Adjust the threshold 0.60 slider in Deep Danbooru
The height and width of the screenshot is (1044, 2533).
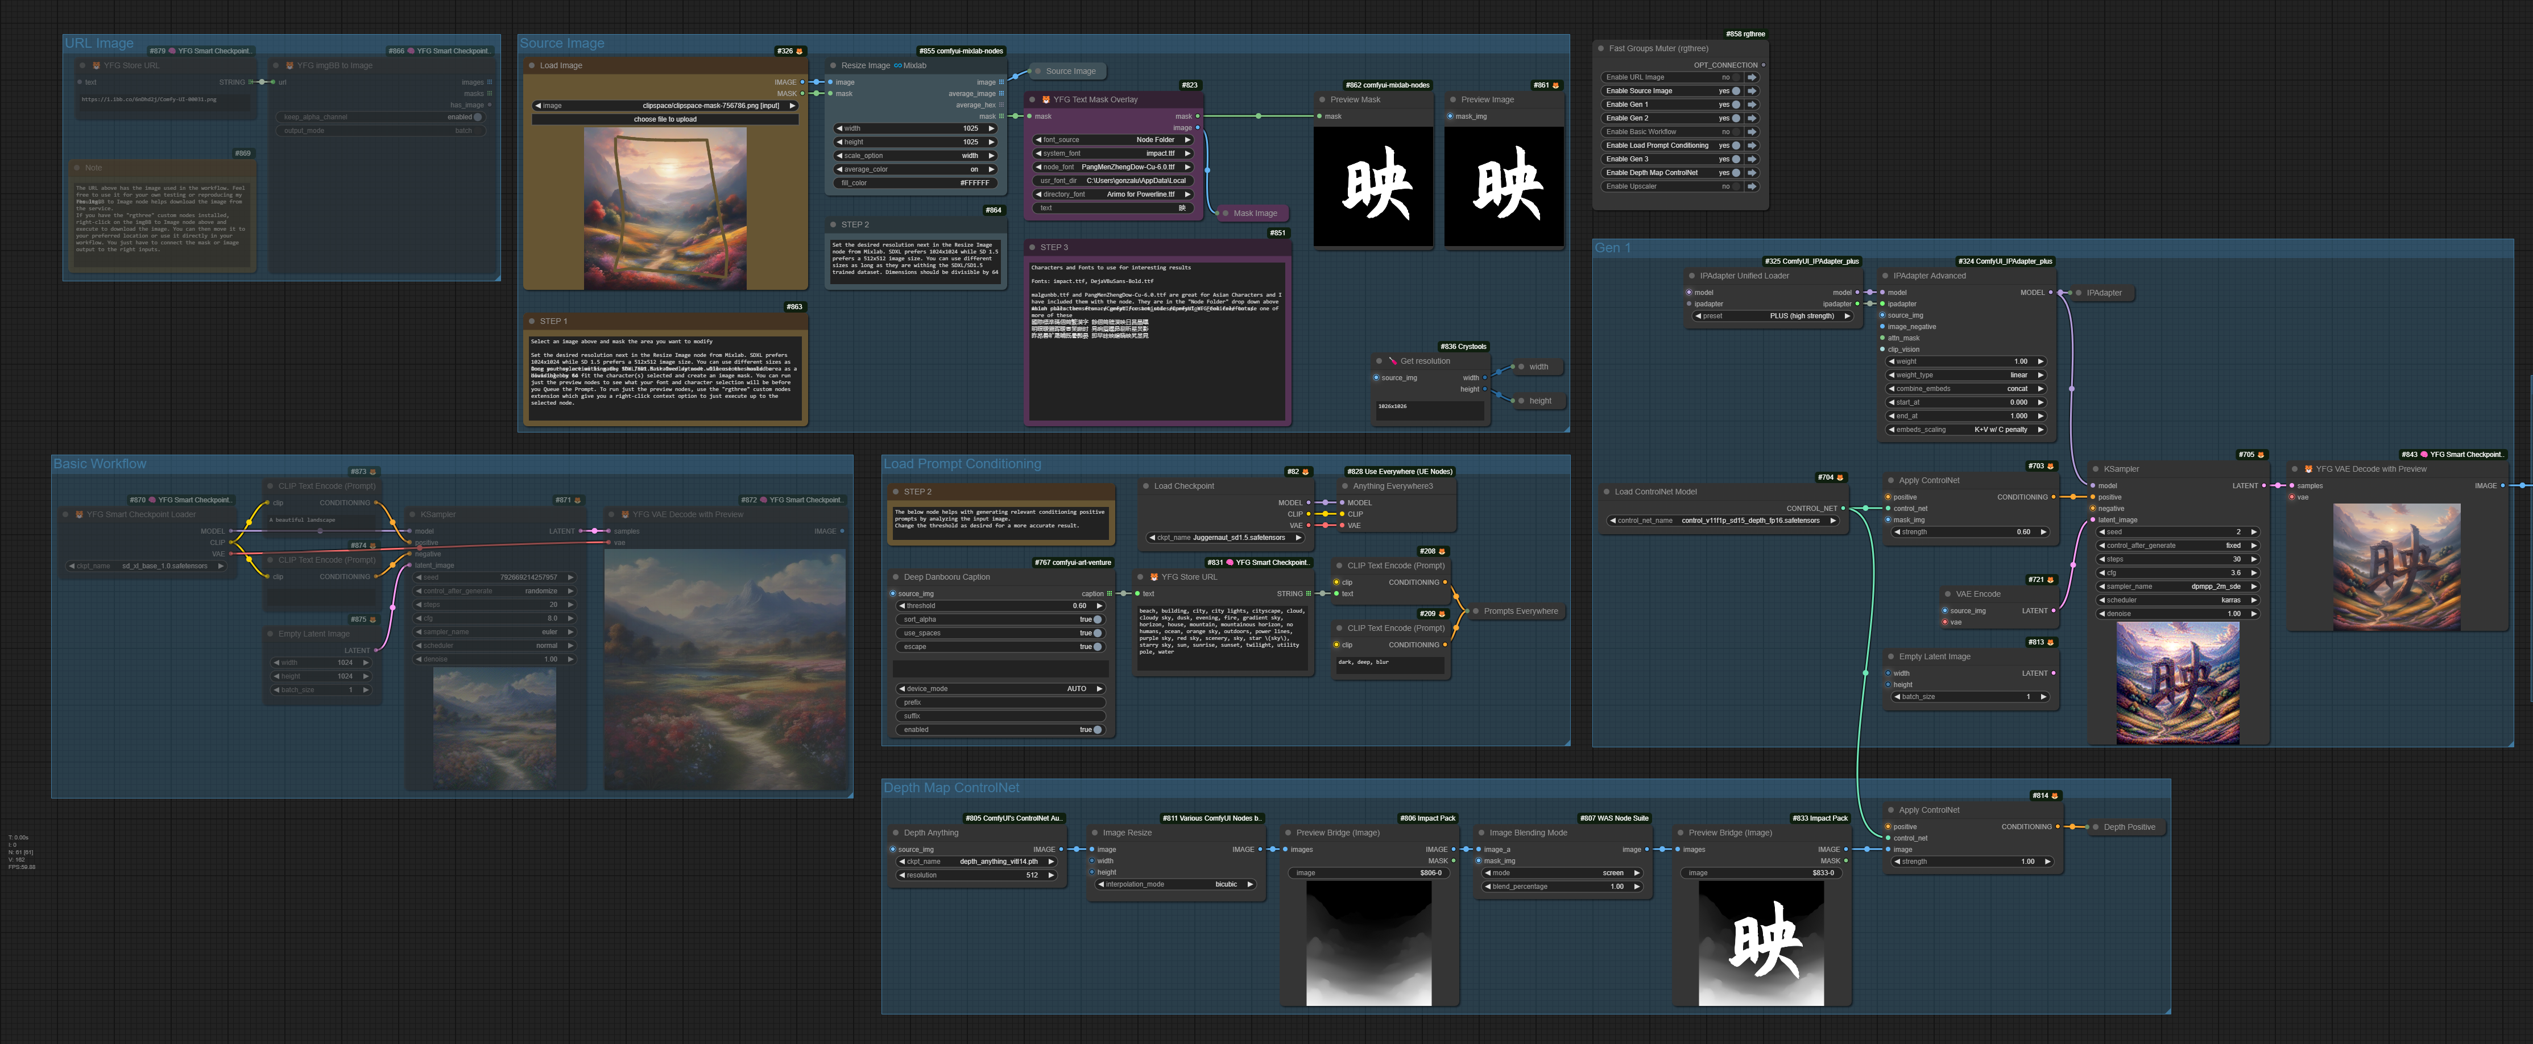(x=1001, y=606)
